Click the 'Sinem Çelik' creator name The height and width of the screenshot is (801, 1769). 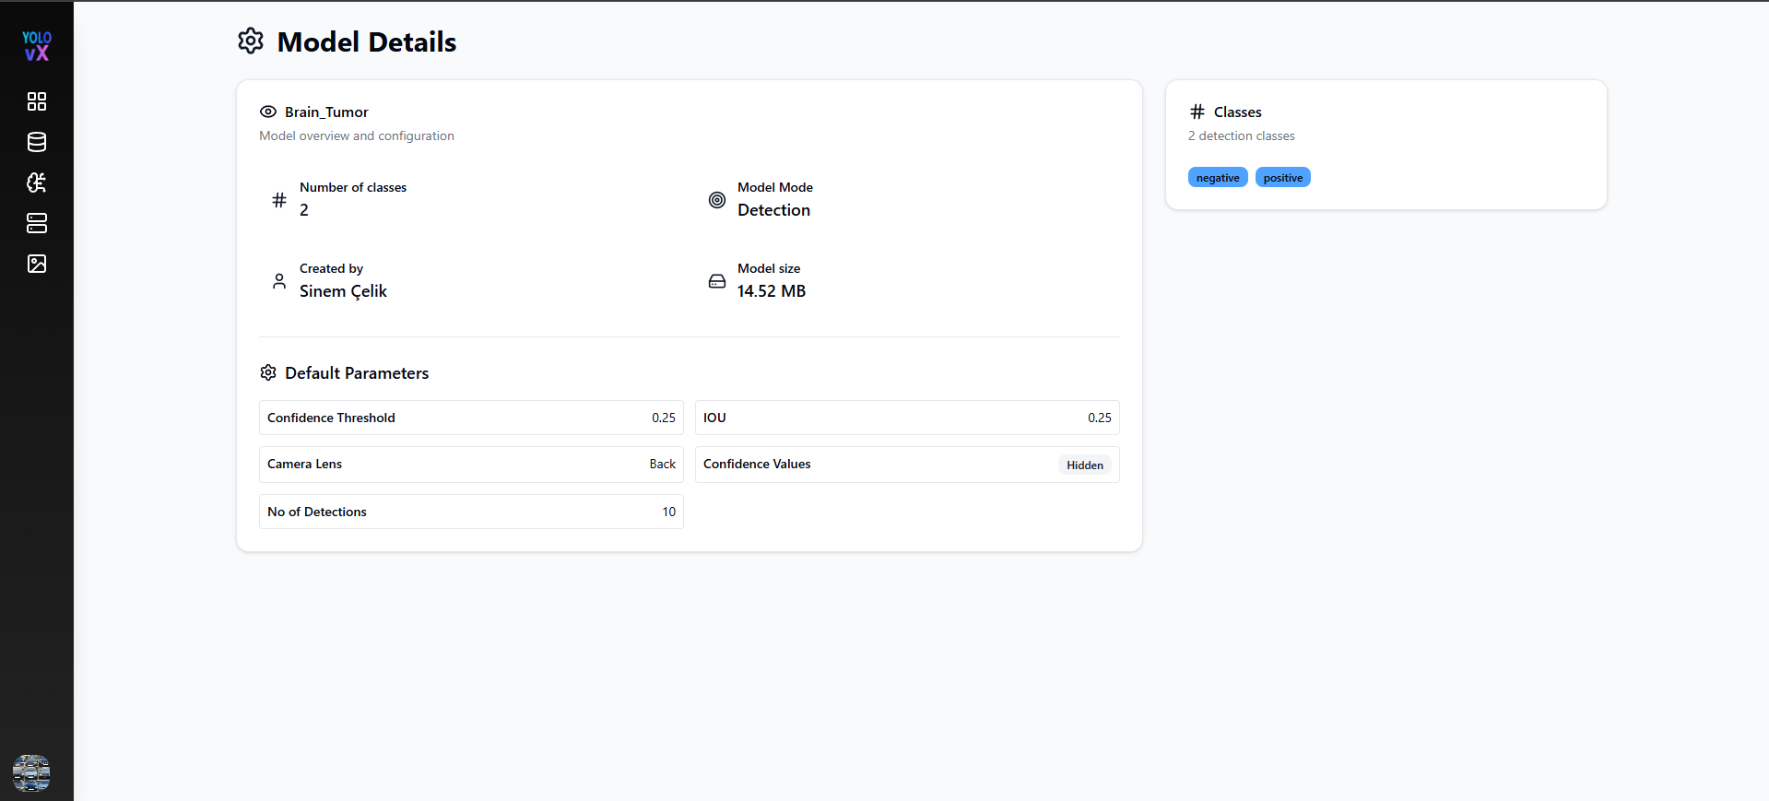(343, 291)
